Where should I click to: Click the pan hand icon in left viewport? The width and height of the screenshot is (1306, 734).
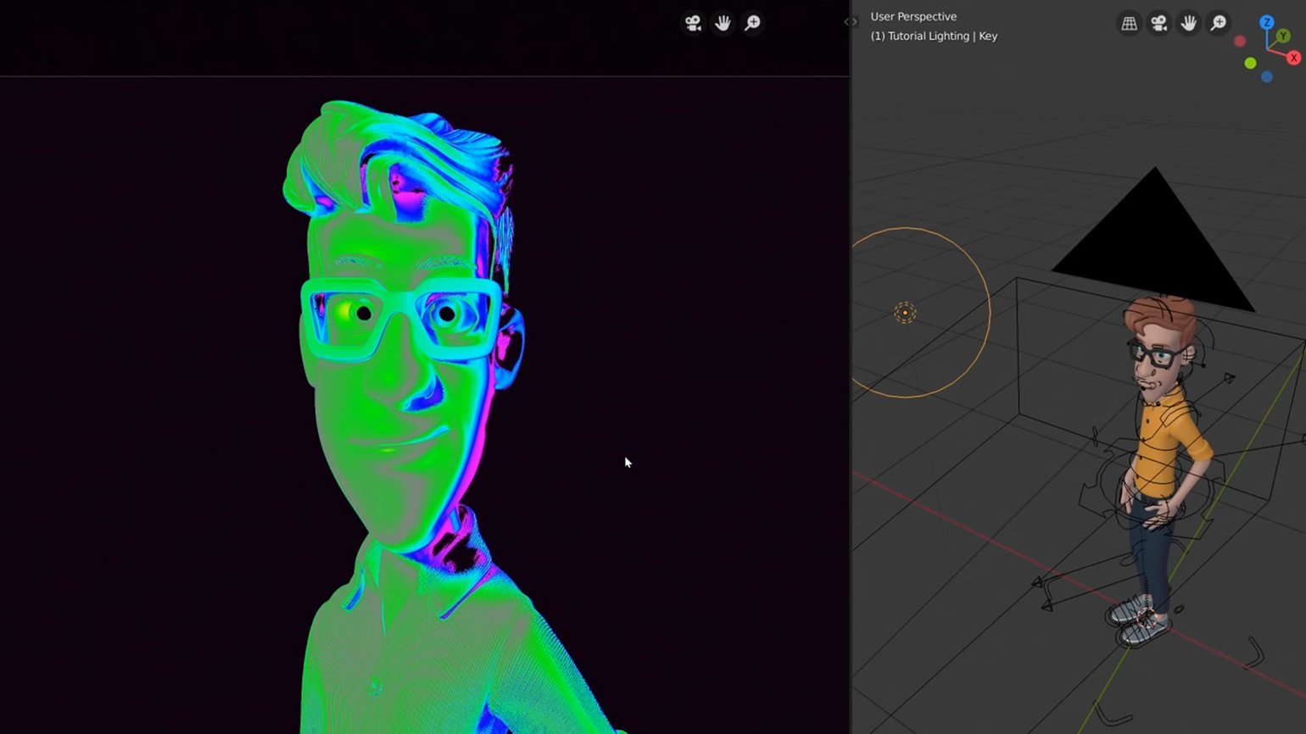coord(723,23)
